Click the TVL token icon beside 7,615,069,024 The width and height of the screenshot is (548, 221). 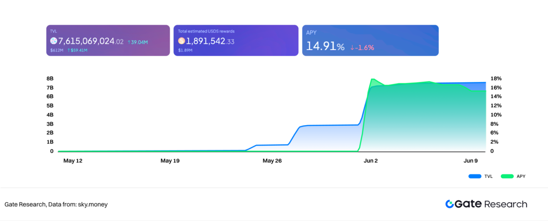pos(54,41)
